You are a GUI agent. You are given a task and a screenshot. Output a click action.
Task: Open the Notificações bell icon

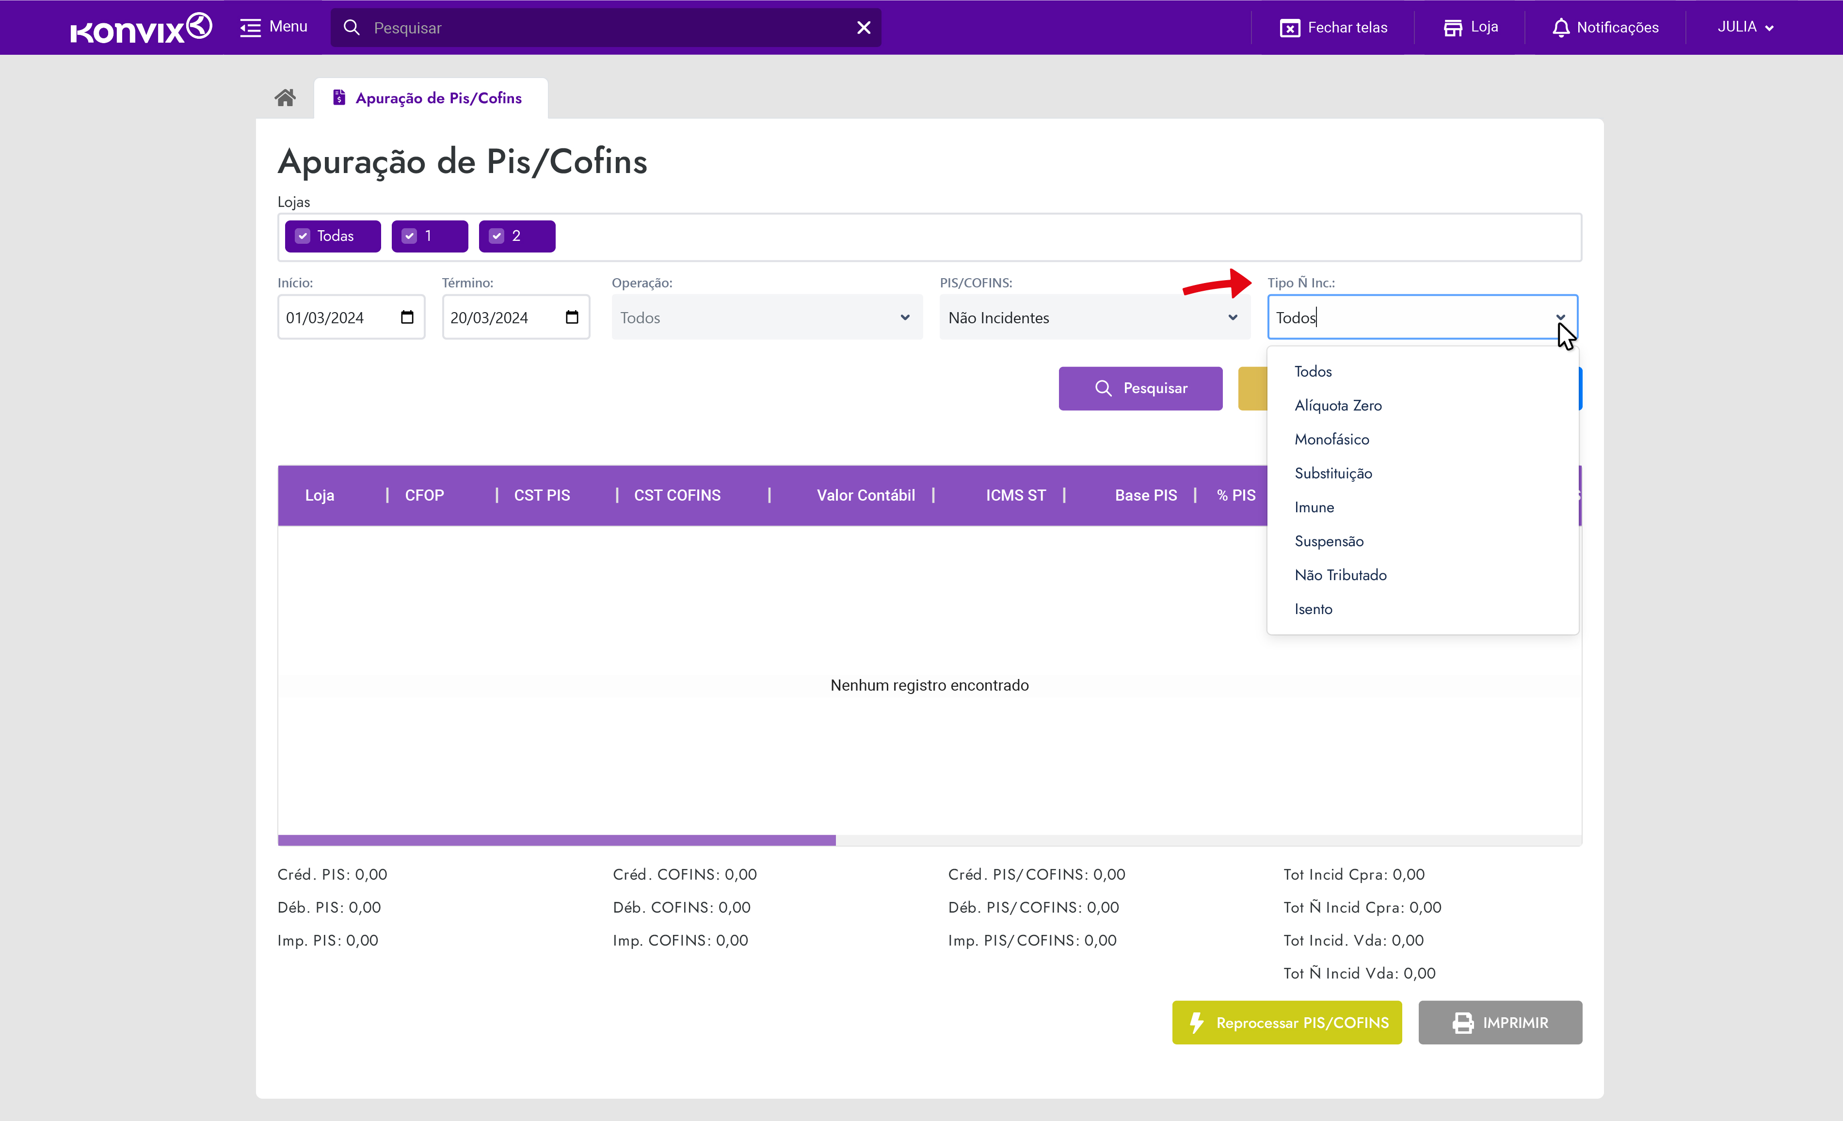tap(1560, 28)
